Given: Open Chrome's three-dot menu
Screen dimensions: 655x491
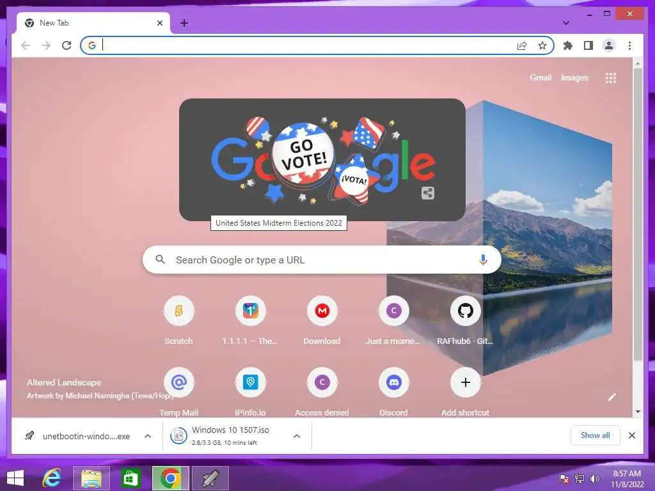Looking at the screenshot, I should 629,45.
